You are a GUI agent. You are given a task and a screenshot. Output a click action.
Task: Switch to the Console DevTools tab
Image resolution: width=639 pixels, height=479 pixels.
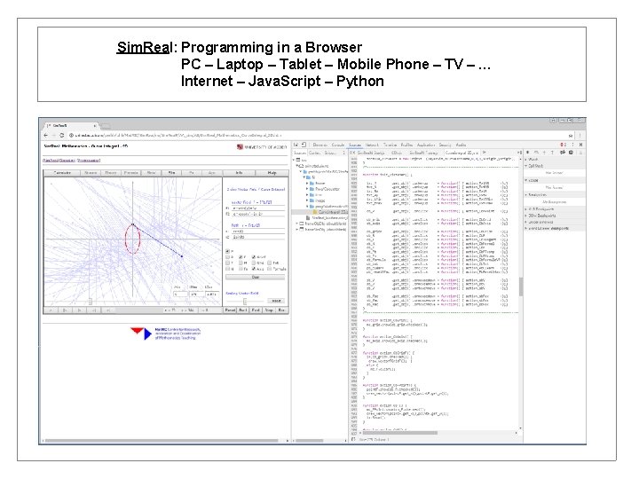338,145
